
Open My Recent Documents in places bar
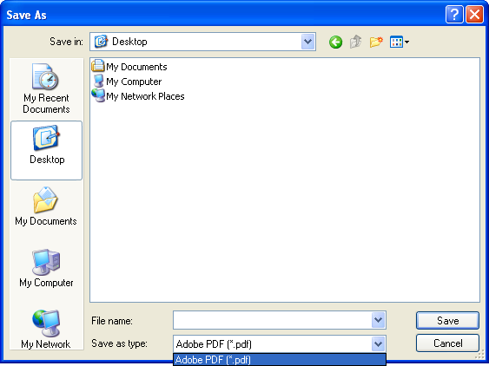coord(46,88)
